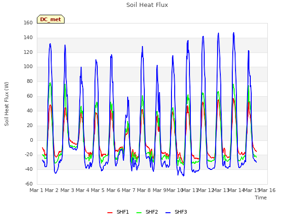Click the 'Mar 4' x-axis label
This screenshot has width=295, height=221.
click(83, 190)
